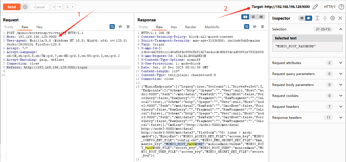346x162 pixels.
Task: Open the Request panel hamburger menu
Action: click(128, 27)
